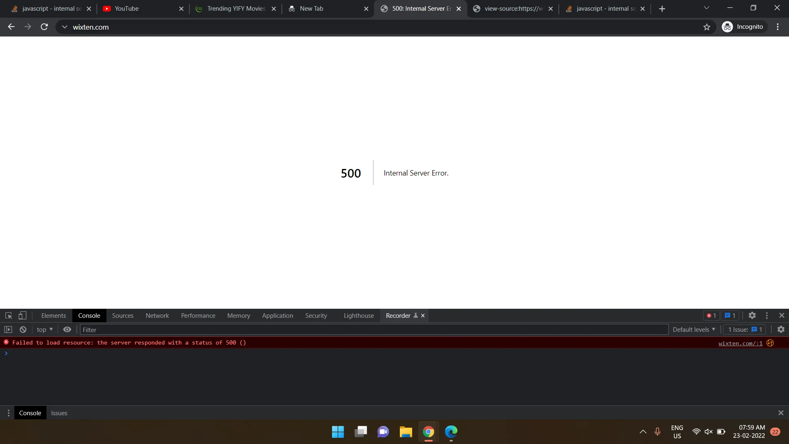This screenshot has height=444, width=789.
Task: Open DevTools customize three-dot menu
Action: click(767, 316)
